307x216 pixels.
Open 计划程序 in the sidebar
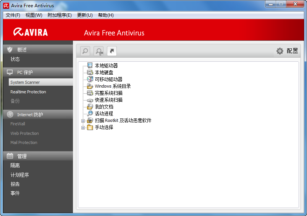(20, 175)
